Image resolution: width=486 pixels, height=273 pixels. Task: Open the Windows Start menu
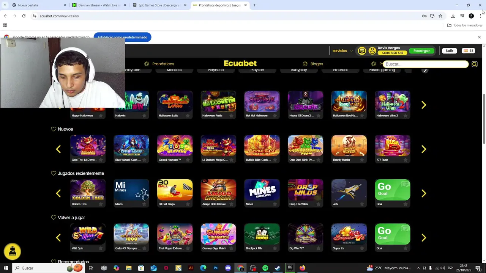pyautogui.click(x=6, y=268)
